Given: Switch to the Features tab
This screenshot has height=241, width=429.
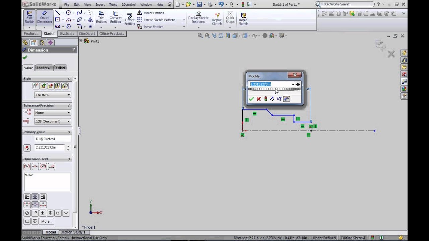Looking at the screenshot, I should tap(31, 33).
